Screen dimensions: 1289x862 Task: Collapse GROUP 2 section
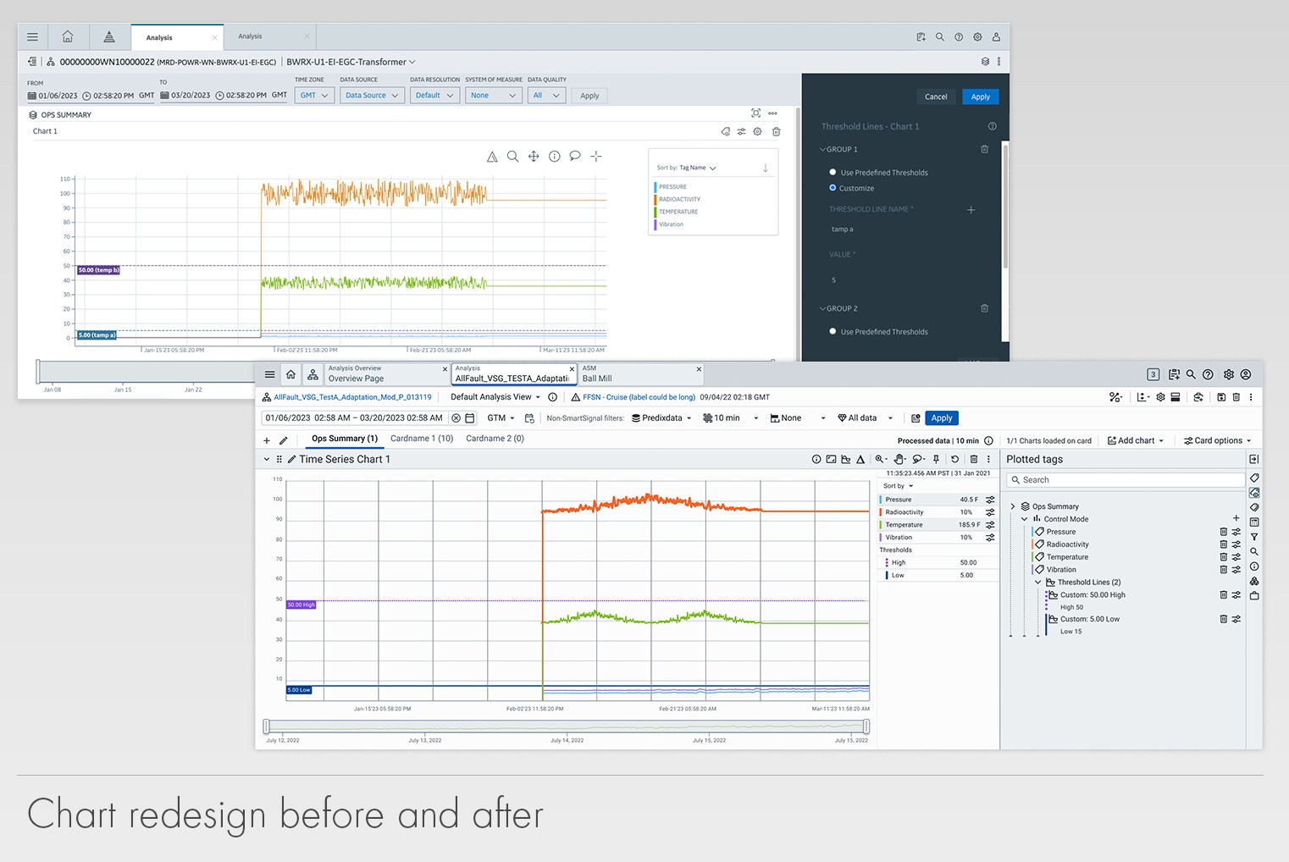(x=822, y=308)
